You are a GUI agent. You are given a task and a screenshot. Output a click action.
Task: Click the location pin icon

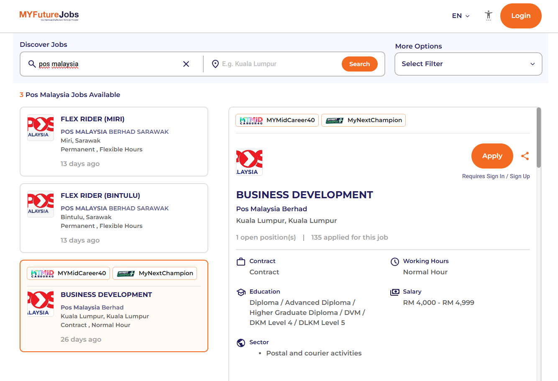pyautogui.click(x=215, y=64)
